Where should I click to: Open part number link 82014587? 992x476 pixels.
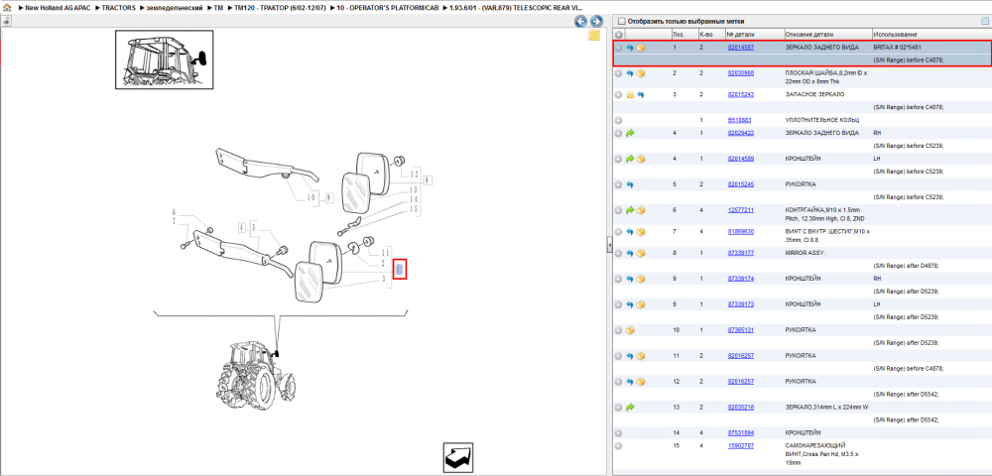(740, 48)
